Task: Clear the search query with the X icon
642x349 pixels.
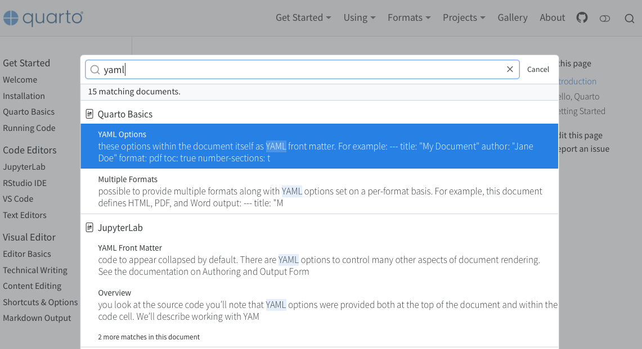Action: pos(510,69)
